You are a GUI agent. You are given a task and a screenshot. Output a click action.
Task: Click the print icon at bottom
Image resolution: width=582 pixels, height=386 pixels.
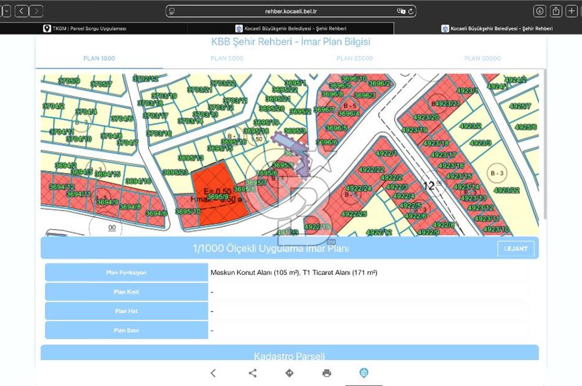327,373
